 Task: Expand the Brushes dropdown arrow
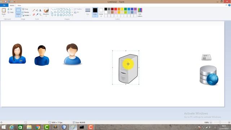pyautogui.click(x=46, y=16)
